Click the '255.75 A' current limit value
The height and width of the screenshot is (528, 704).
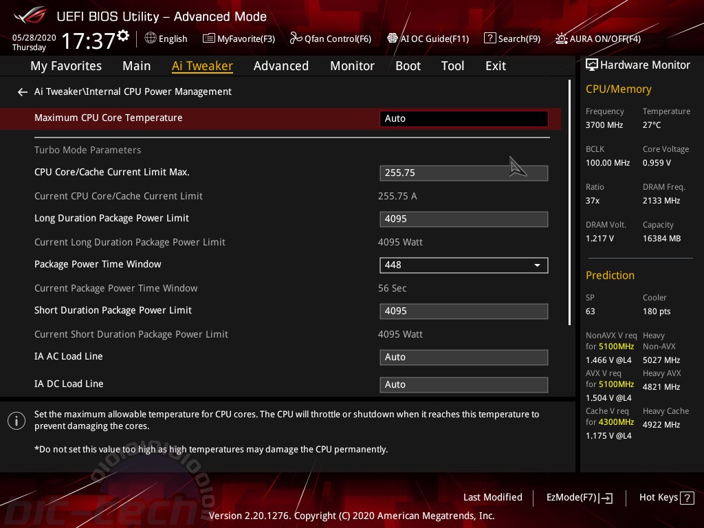397,196
